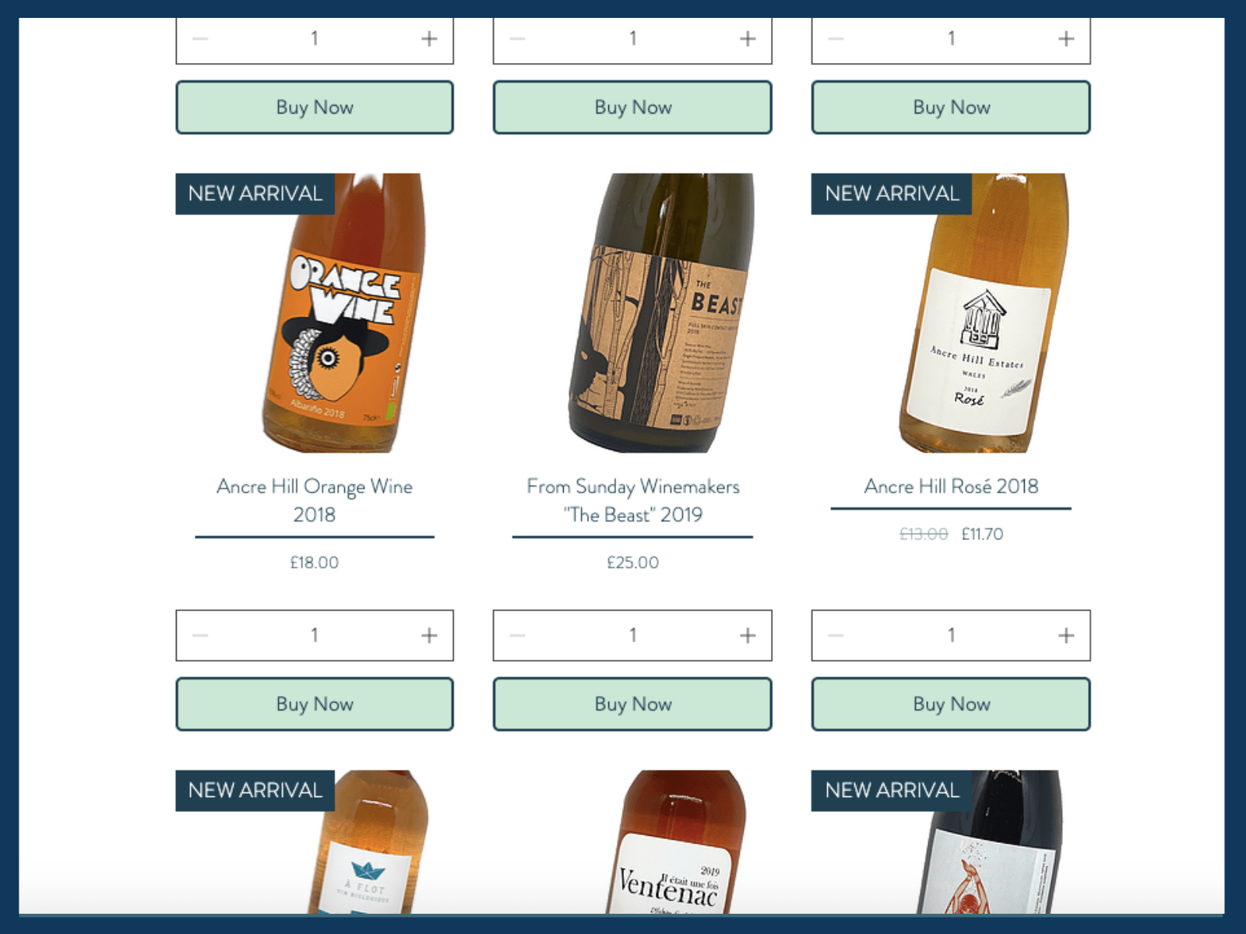Image resolution: width=1246 pixels, height=934 pixels.
Task: Focus the quantity field for Orange Wine 2018
Action: point(315,636)
